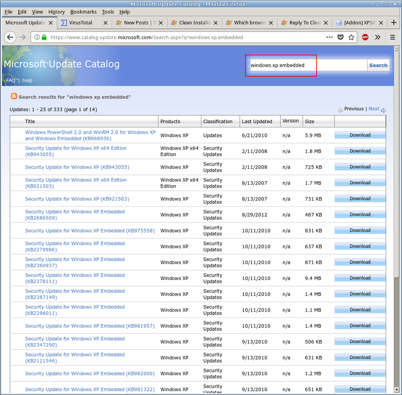Download PowerShell 2.0 KB968930 update
The width and height of the screenshot is (402, 395).
[360, 135]
